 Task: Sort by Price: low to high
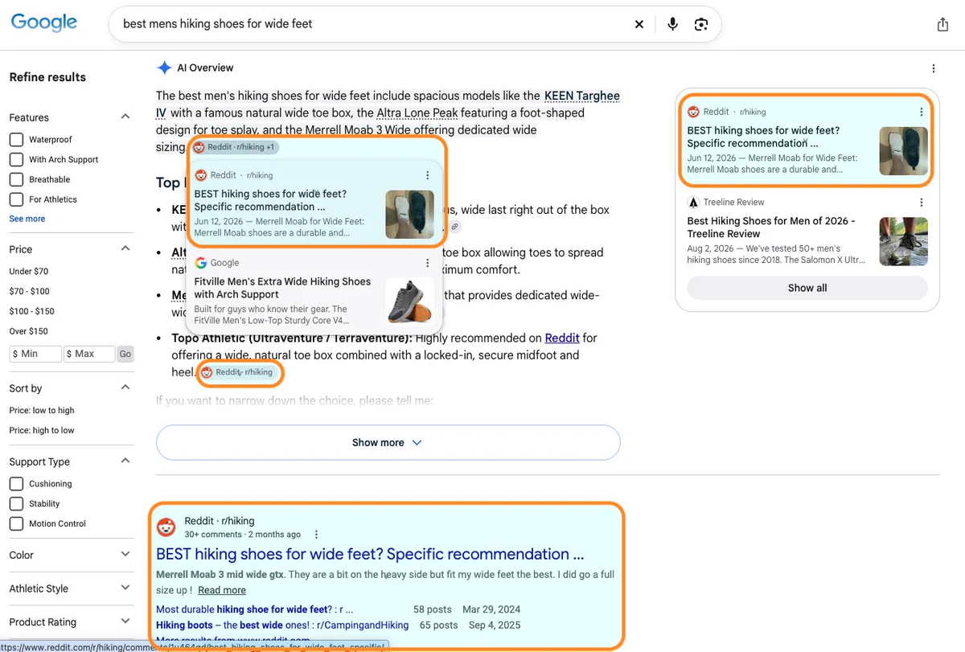pos(42,410)
